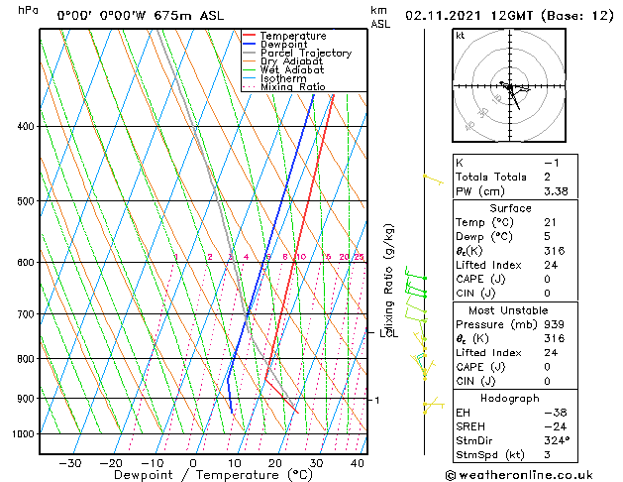623x482 pixels.
Task: Click the StmDir 324° row
Action: 515,440
